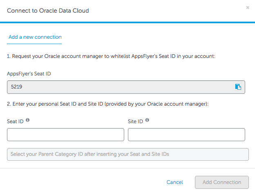
Task: Click the "Connect to Oracle Data Cloud" title
Action: click(48, 11)
